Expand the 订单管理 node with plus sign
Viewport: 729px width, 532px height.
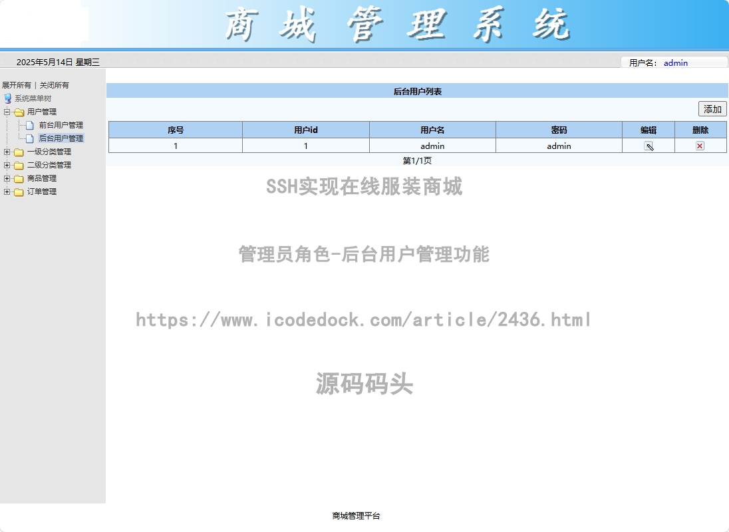pyautogui.click(x=7, y=192)
